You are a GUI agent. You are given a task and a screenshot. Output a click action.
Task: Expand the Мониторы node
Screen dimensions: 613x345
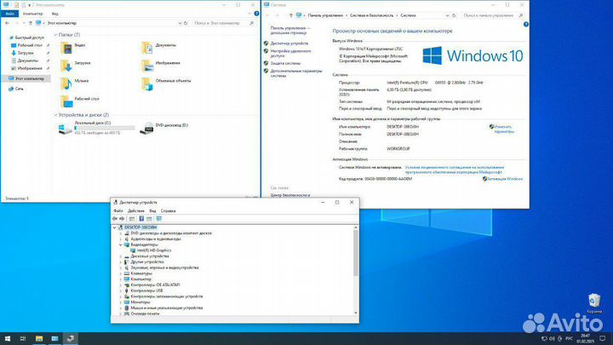click(121, 302)
